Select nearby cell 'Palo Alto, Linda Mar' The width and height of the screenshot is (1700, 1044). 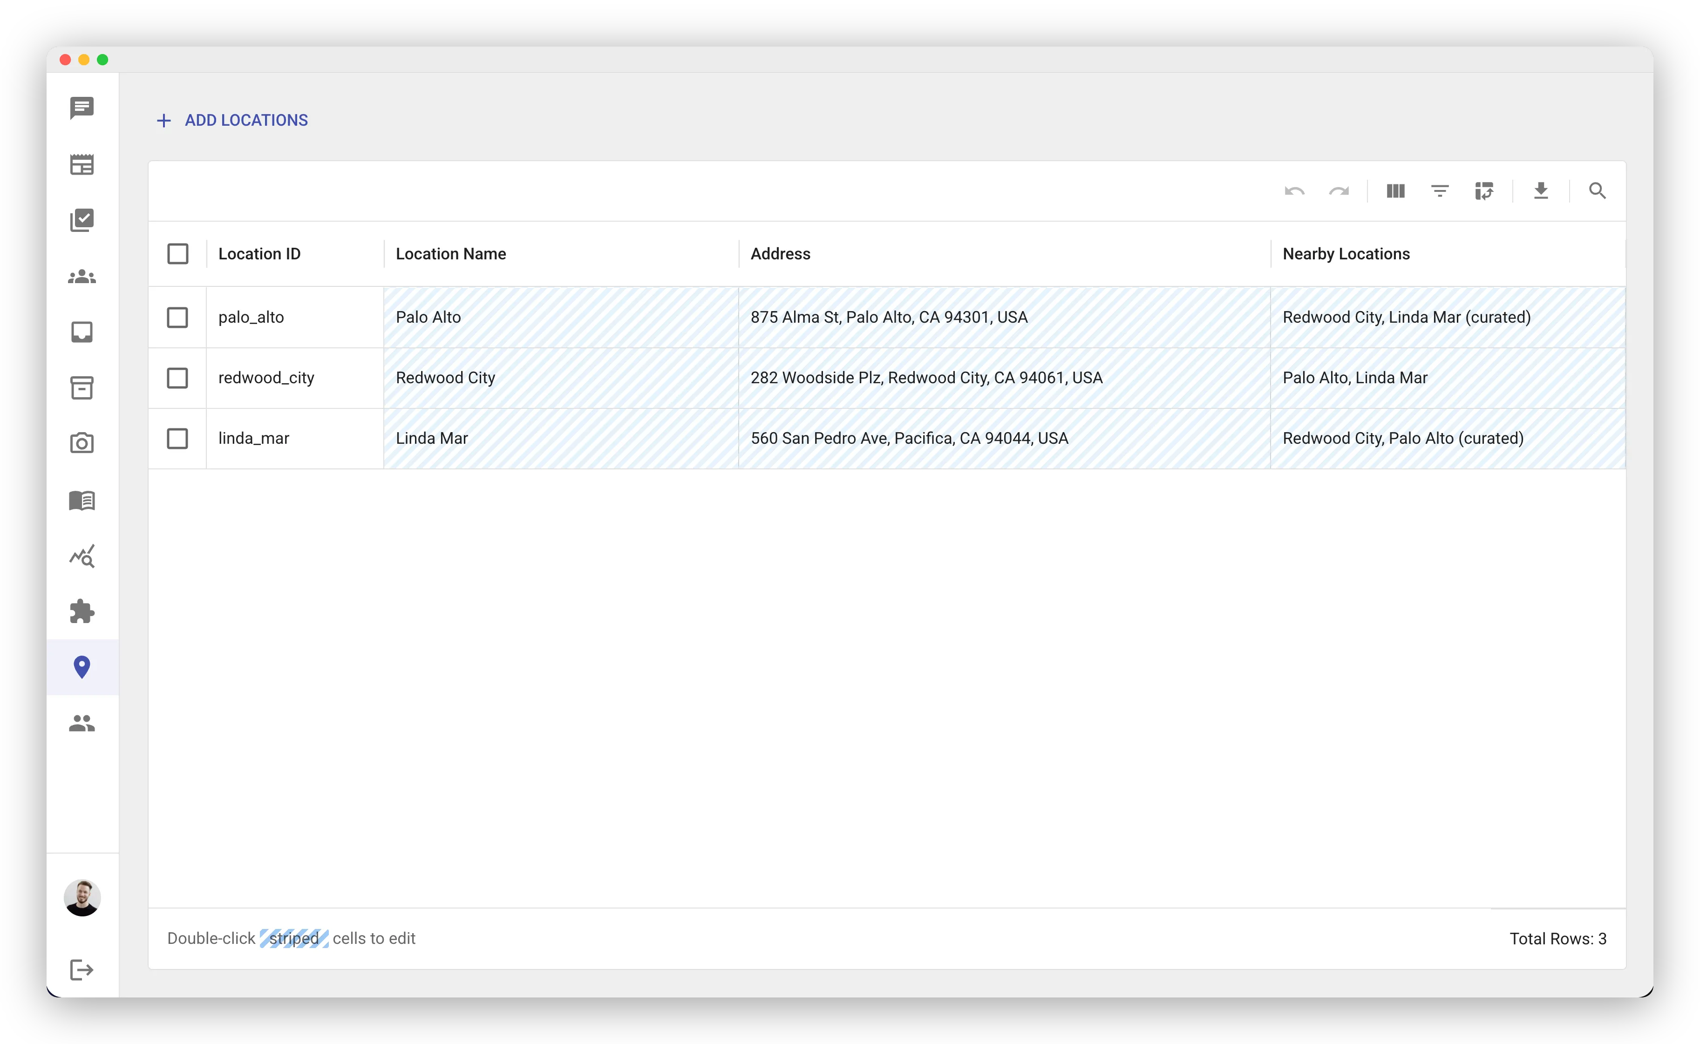1448,378
